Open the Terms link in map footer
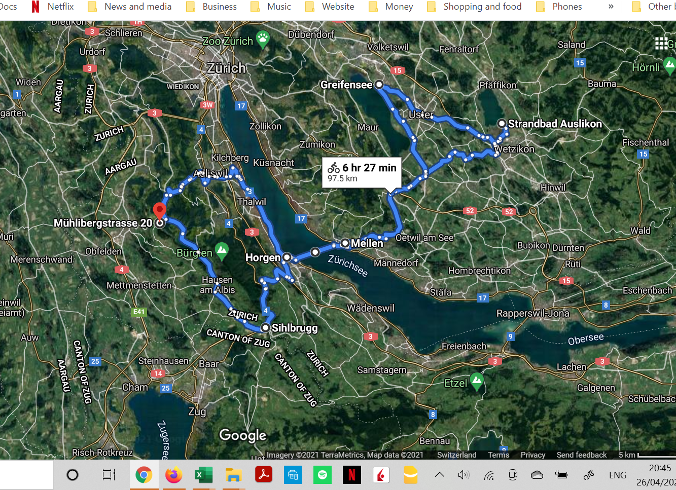 tap(499, 455)
